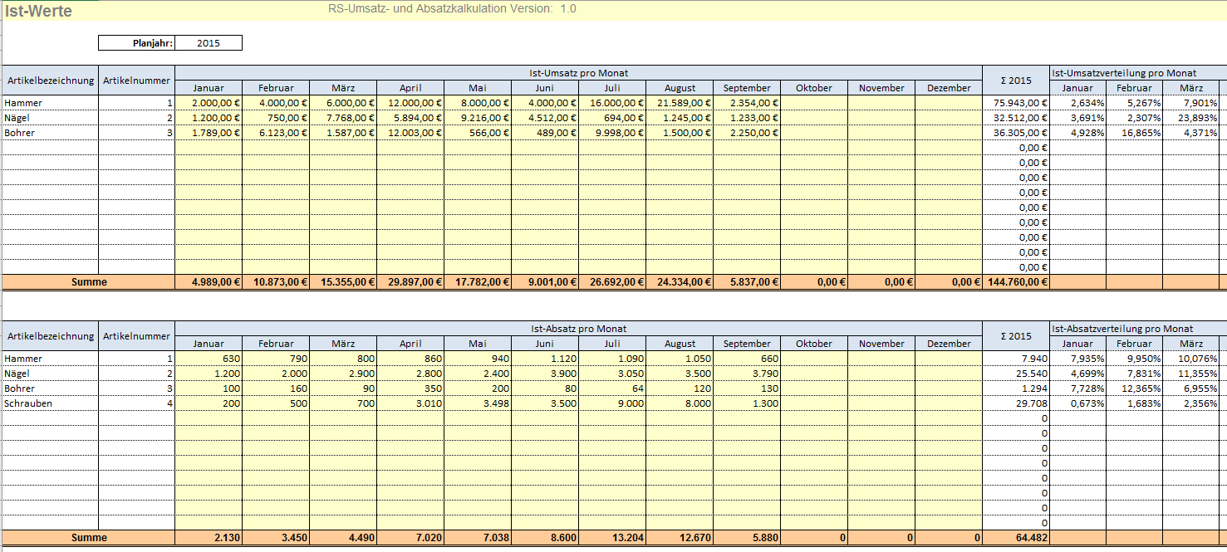Click Hammer's August revenue value 21.589,00 €
1227x552 pixels.
click(680, 103)
